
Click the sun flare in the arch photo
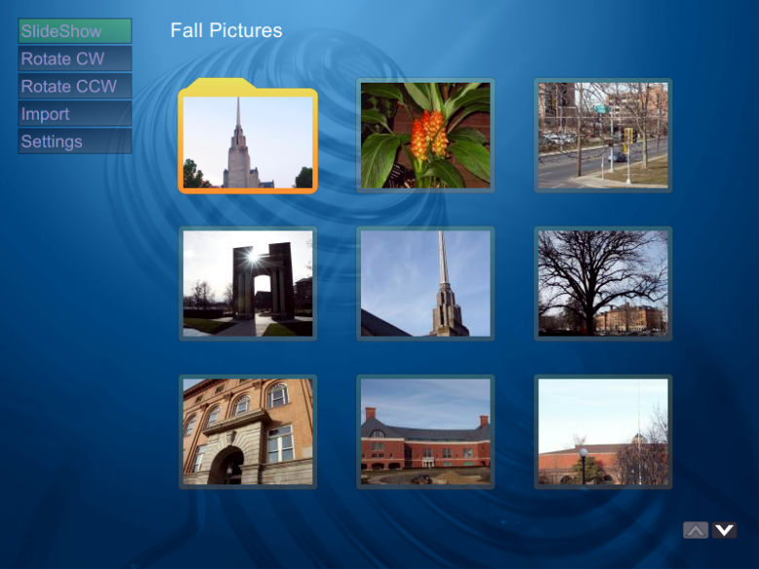[253, 257]
